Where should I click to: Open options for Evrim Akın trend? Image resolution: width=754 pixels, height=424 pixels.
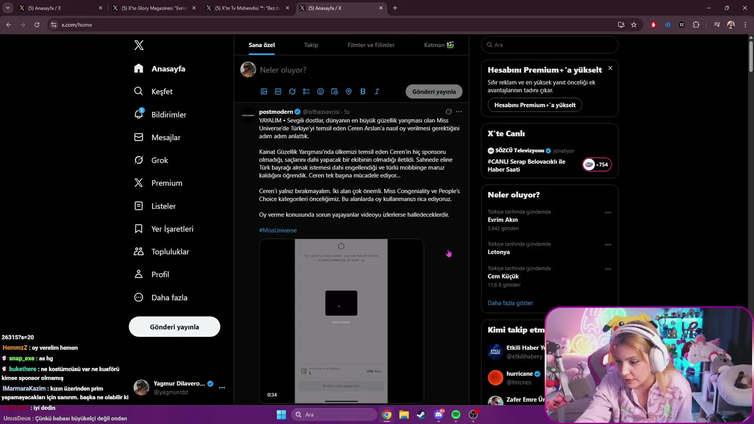pyautogui.click(x=608, y=213)
